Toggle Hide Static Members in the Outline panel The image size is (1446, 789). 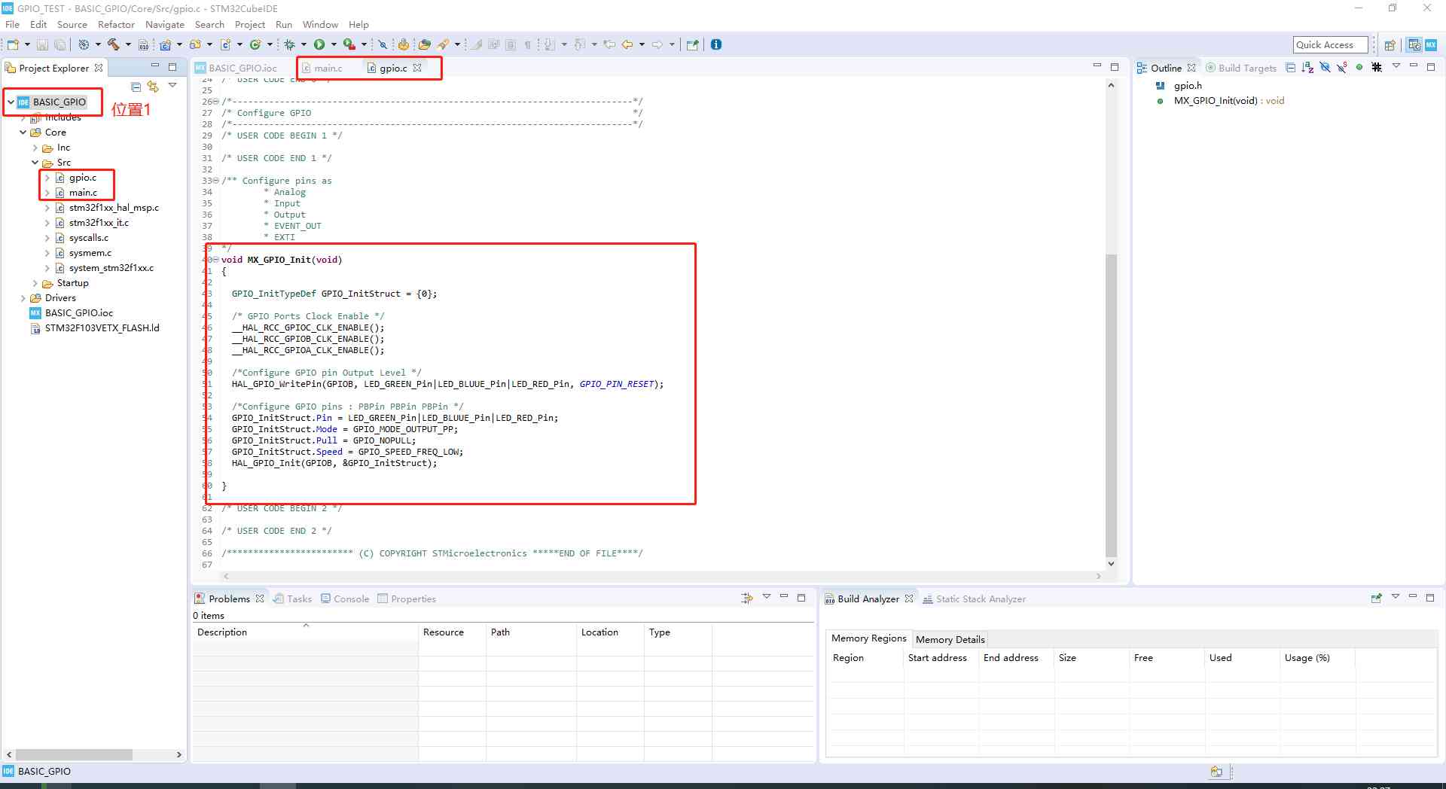pyautogui.click(x=1342, y=68)
